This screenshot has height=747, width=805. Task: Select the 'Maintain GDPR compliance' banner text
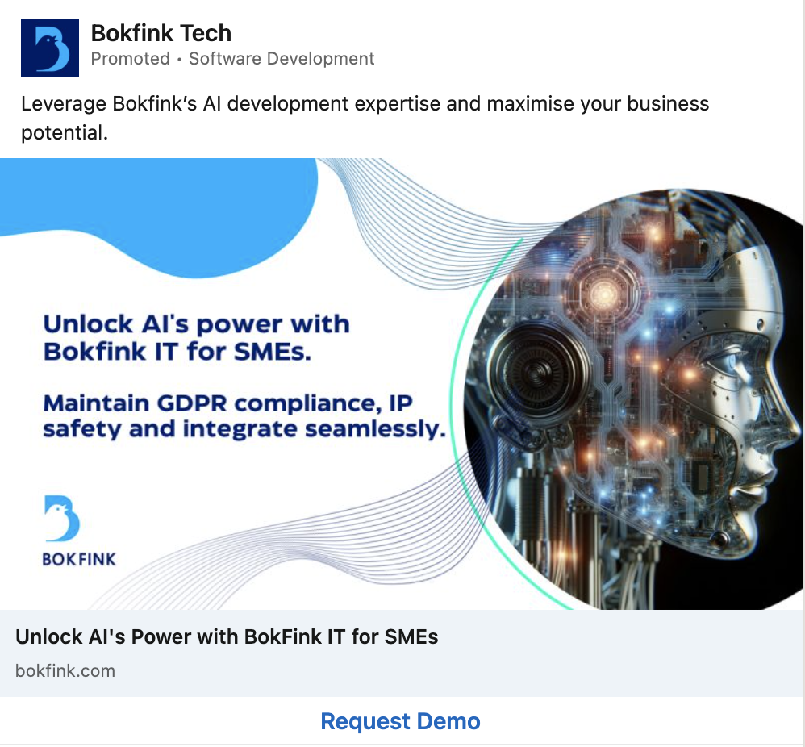click(x=244, y=416)
